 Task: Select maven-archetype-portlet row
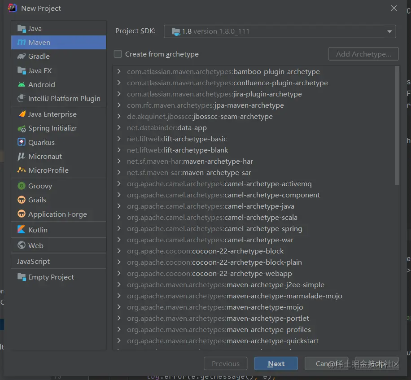click(254, 319)
